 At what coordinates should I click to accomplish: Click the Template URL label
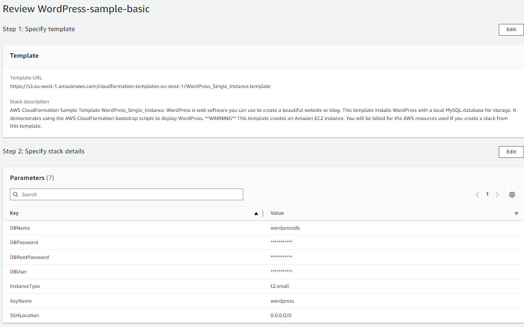[26, 78]
